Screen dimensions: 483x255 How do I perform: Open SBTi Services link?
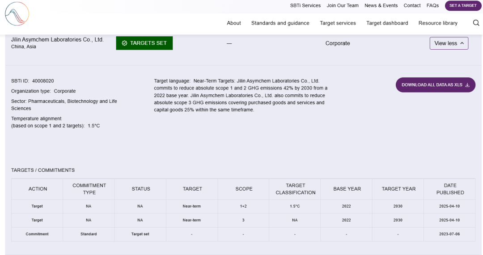pyautogui.click(x=305, y=6)
